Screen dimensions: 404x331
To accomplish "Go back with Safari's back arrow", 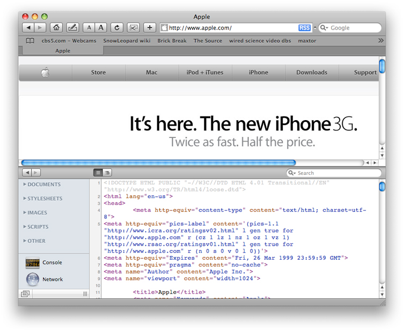I will (x=28, y=27).
